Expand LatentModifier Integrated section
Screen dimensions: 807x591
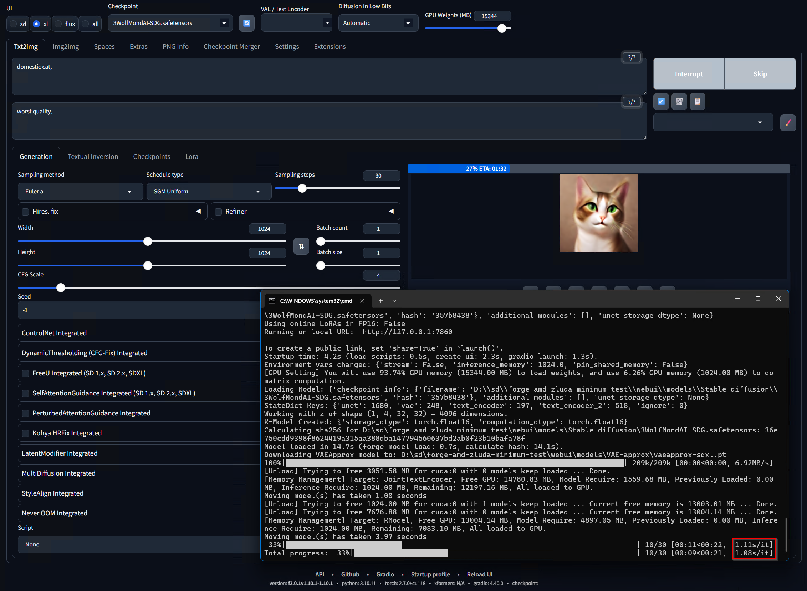click(x=140, y=453)
